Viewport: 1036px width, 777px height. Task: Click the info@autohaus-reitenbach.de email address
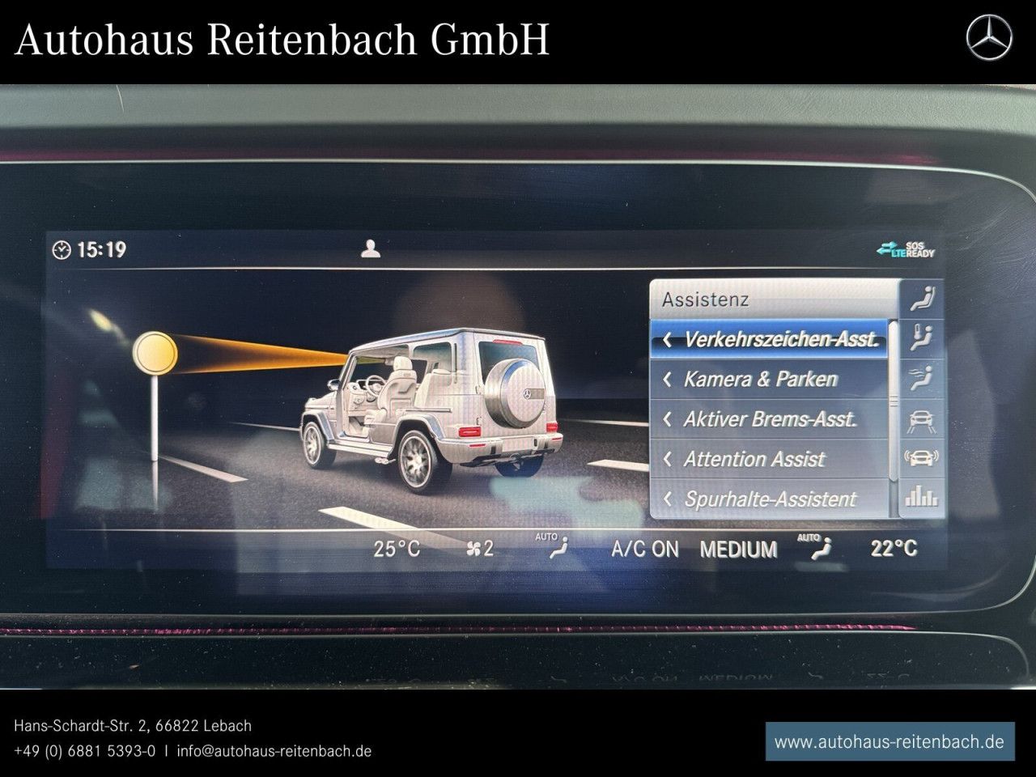(x=274, y=750)
